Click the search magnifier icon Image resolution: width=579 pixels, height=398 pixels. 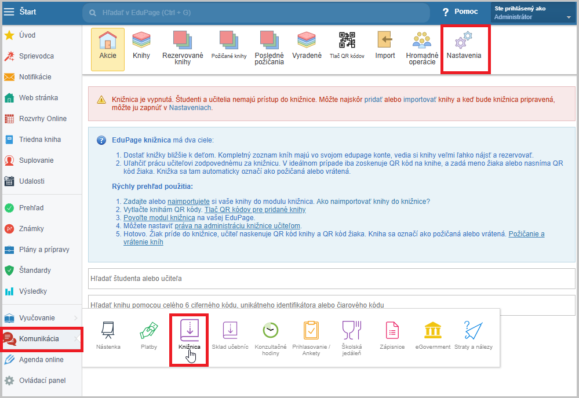pos(93,13)
